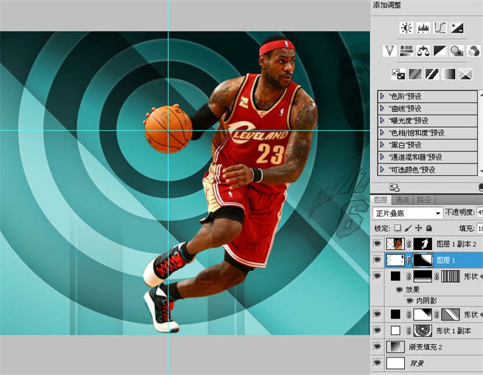Add a Brightness/Contrast adjustment
483x375 pixels.
(406, 28)
